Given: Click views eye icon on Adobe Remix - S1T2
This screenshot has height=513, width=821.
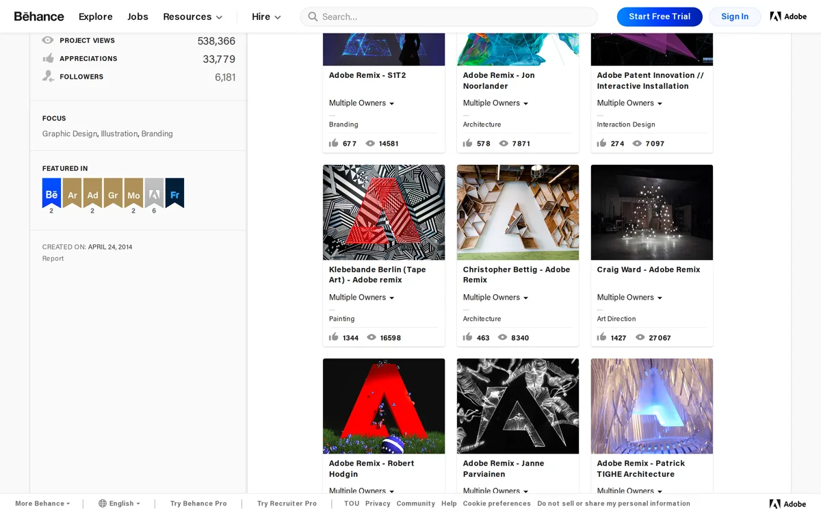Looking at the screenshot, I should (x=370, y=144).
